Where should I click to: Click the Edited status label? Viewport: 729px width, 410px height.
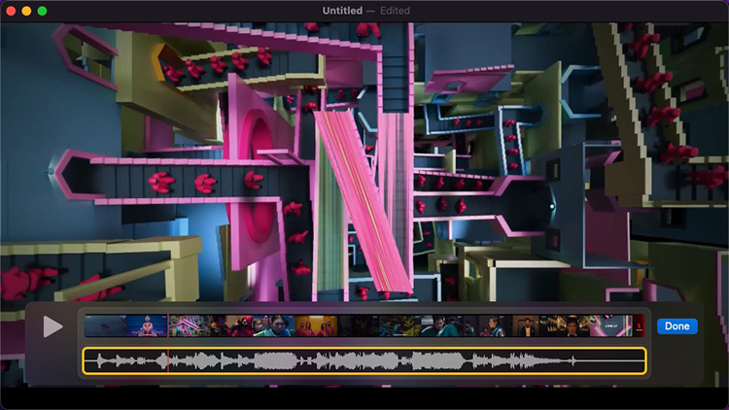(395, 11)
